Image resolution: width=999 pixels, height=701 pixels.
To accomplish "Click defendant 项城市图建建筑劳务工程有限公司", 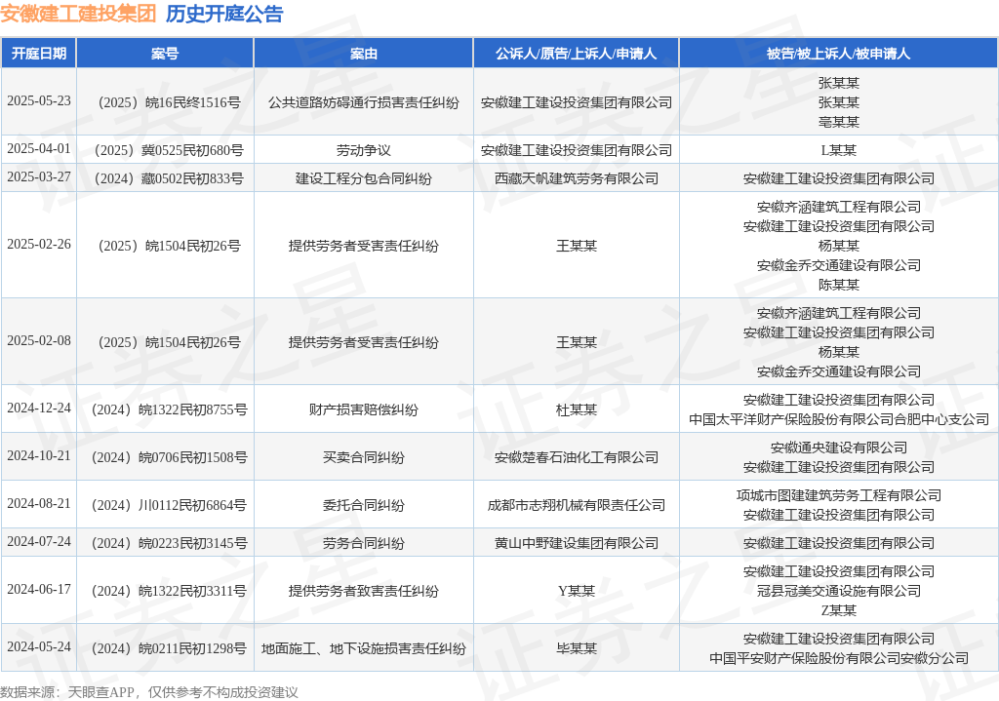I will [838, 495].
